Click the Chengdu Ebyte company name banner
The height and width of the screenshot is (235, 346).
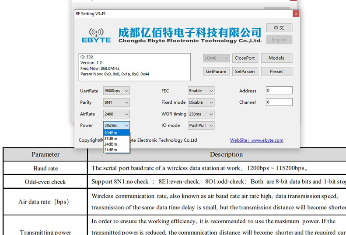[190, 35]
